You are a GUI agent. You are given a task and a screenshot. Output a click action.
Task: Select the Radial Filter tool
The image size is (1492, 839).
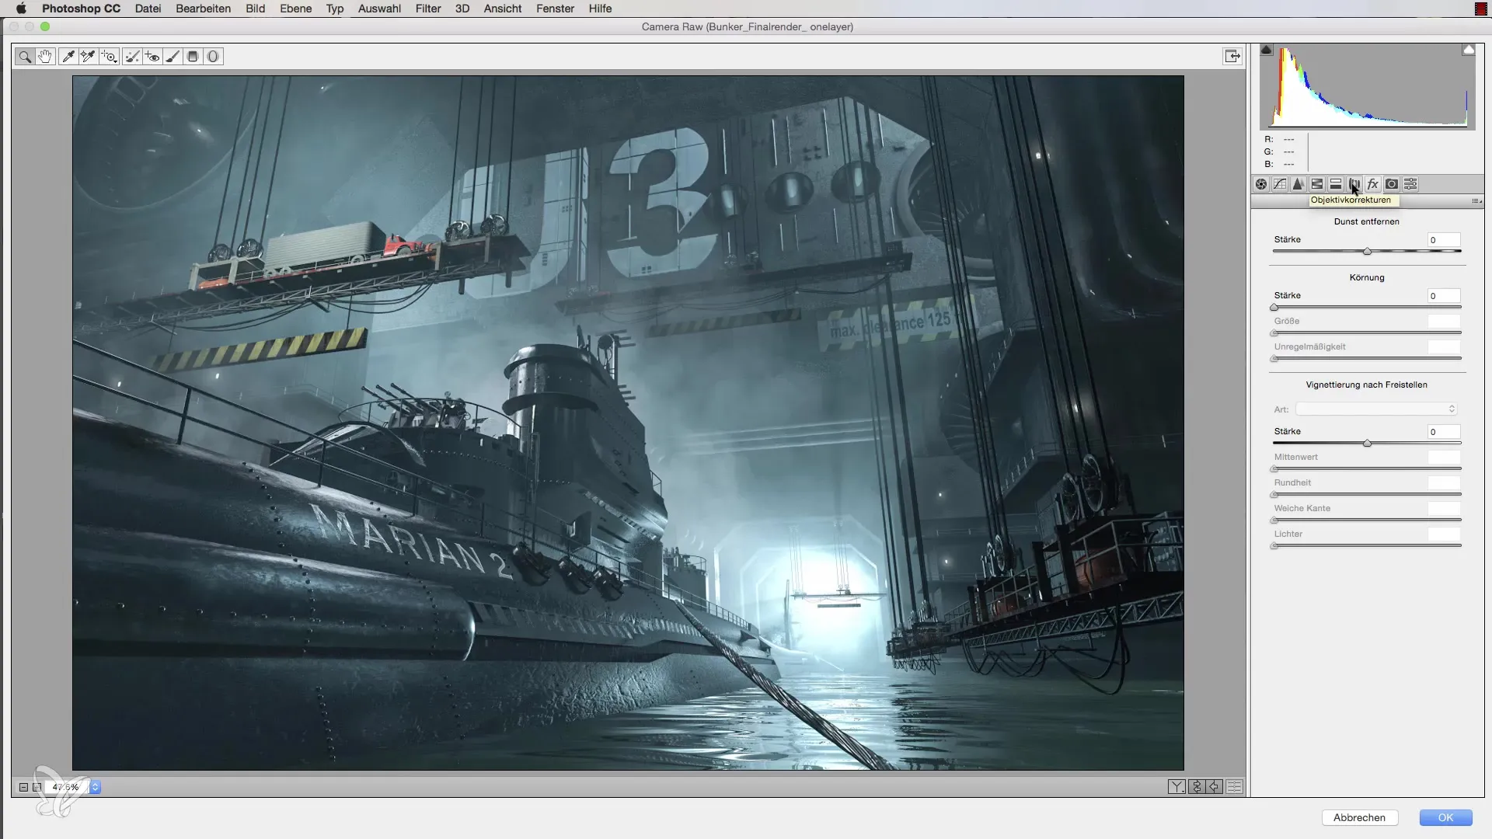[x=213, y=57]
